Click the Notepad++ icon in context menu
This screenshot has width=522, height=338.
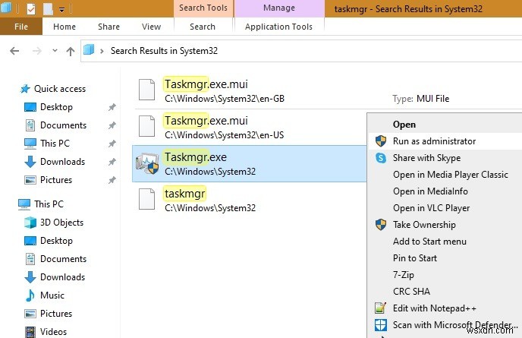tap(381, 308)
